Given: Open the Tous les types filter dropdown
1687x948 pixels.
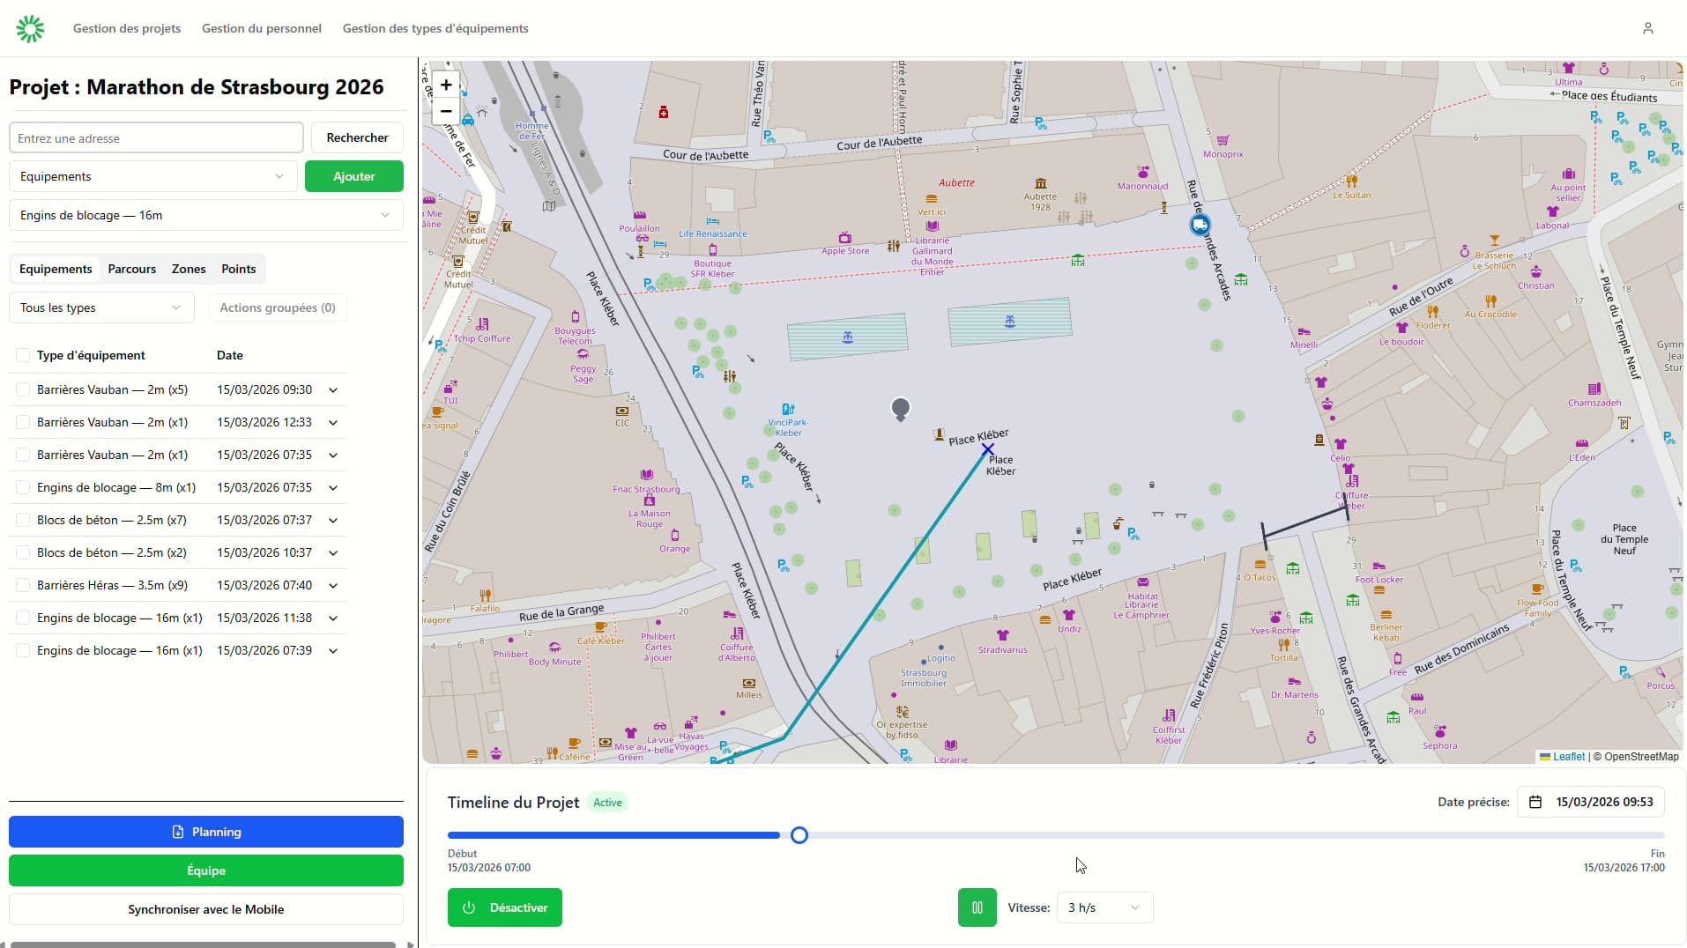Looking at the screenshot, I should [x=100, y=307].
